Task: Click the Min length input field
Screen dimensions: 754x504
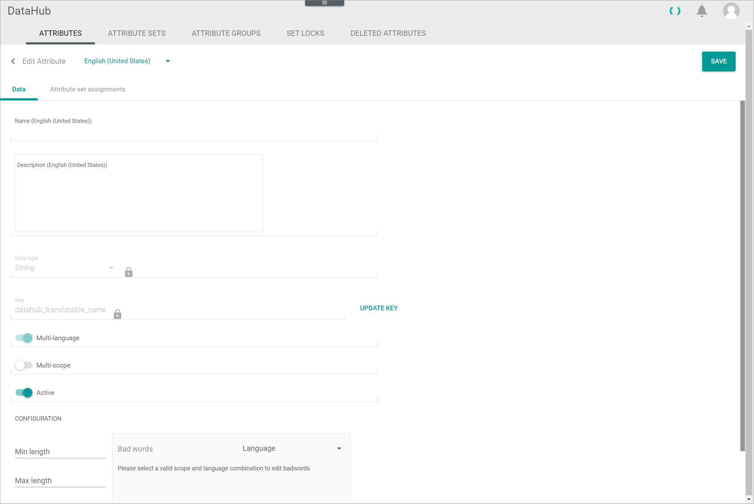Action: point(60,452)
